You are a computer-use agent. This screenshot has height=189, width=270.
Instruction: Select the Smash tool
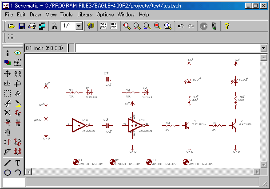(x=8, y=132)
